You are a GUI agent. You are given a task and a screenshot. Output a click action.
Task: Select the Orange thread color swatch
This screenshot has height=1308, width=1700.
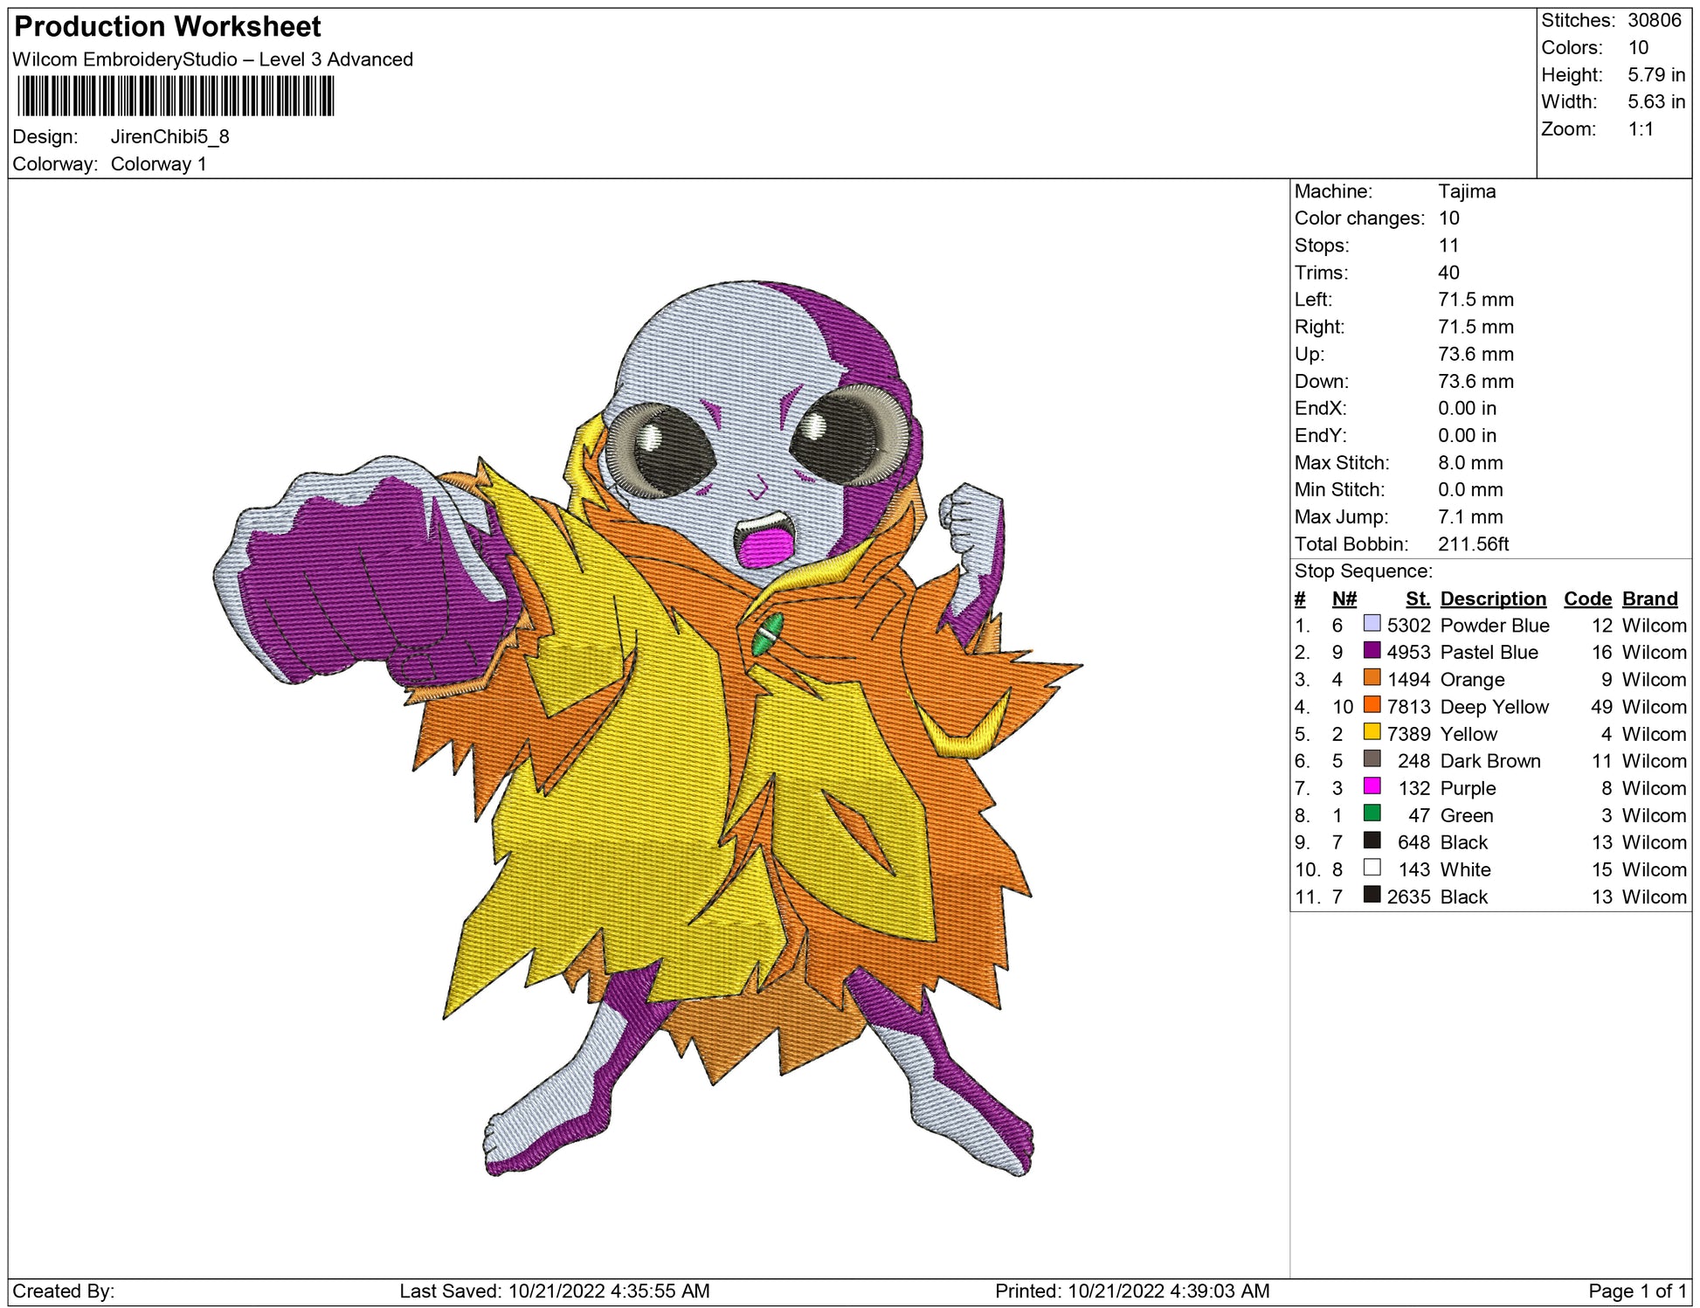point(1372,678)
